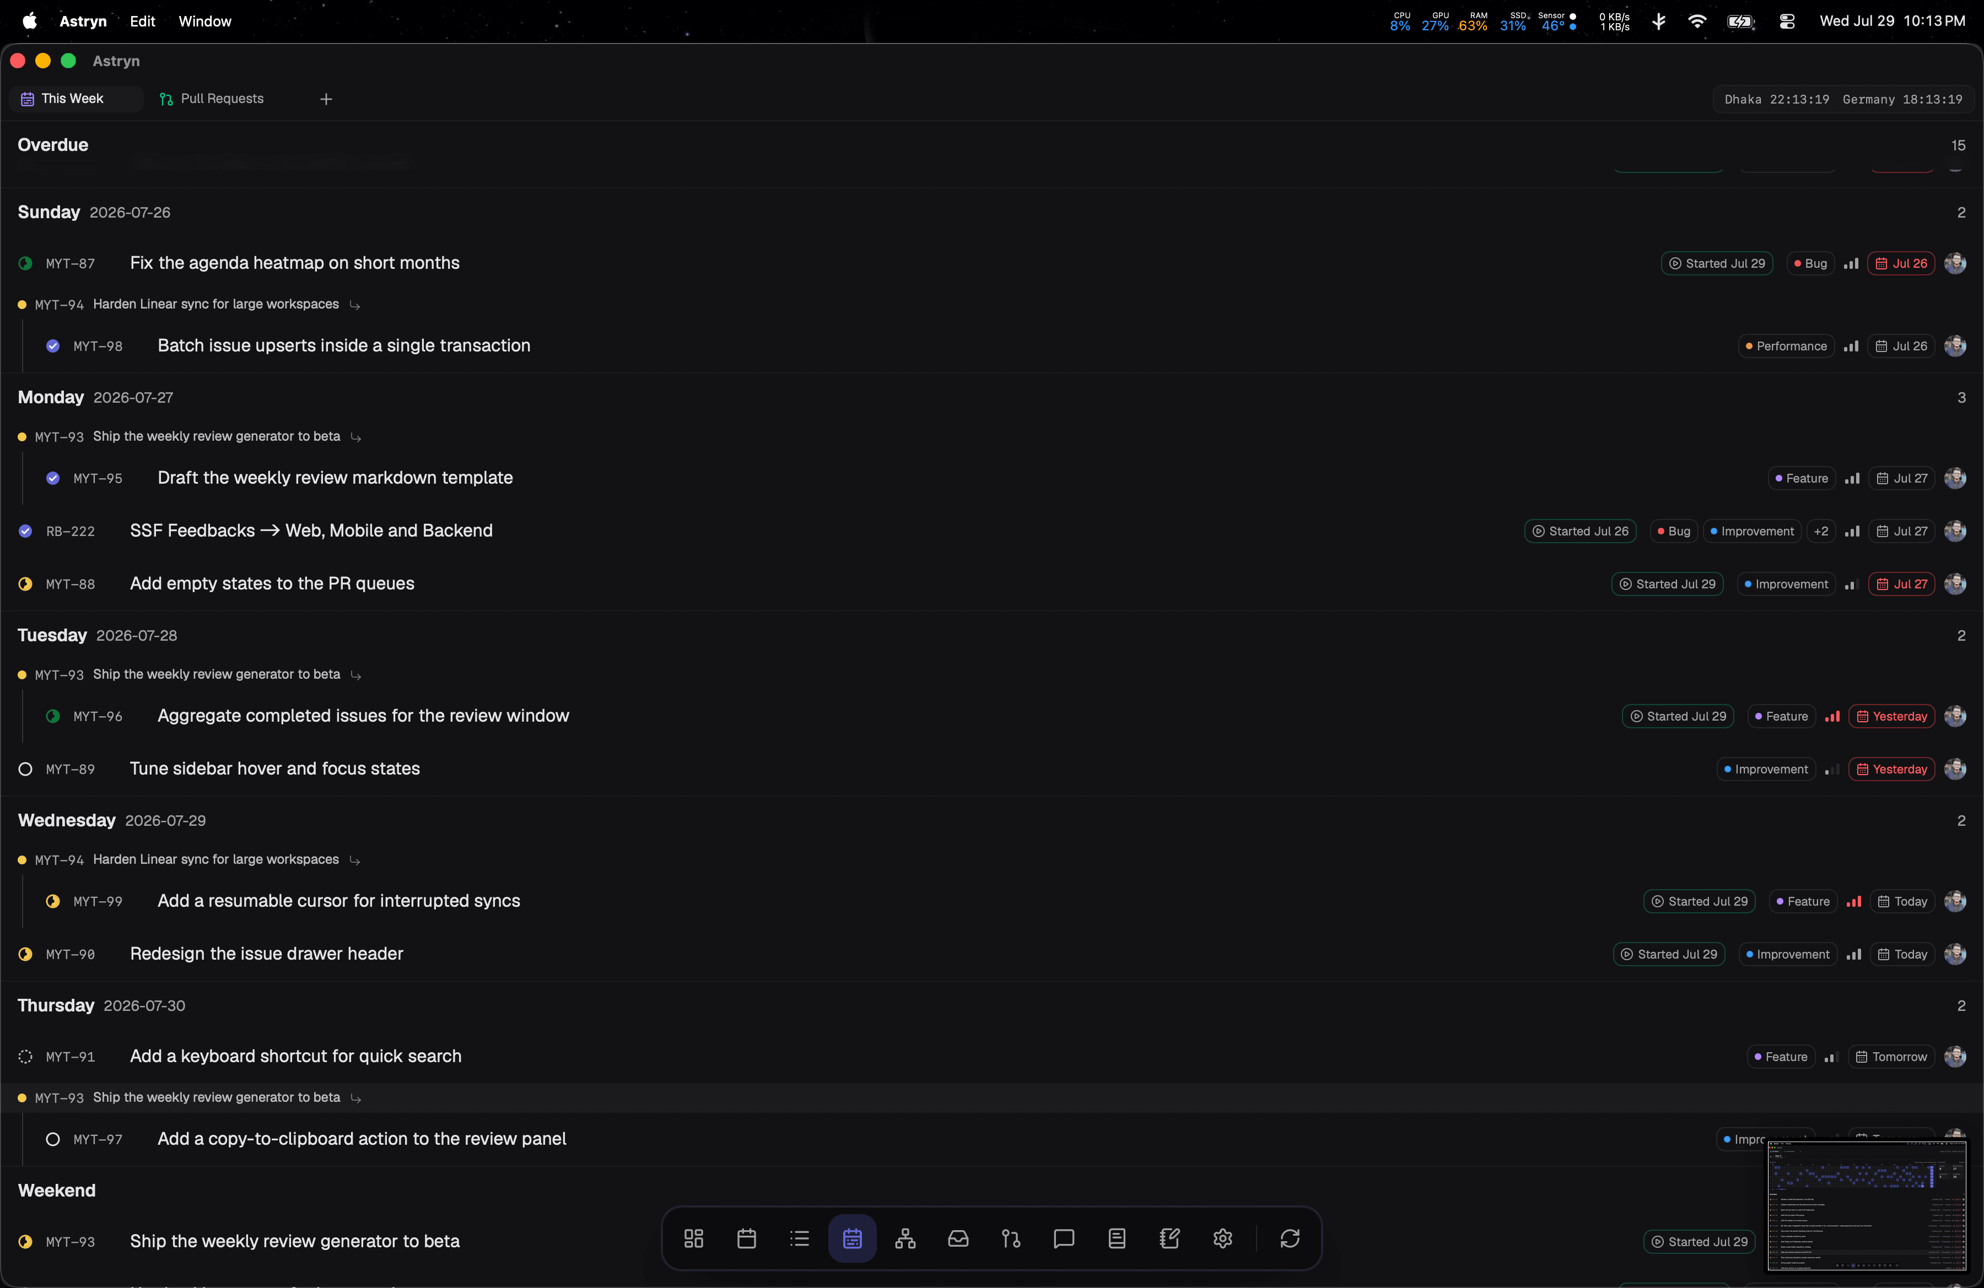
Task: Open Control Center in menu bar
Action: click(1787, 21)
